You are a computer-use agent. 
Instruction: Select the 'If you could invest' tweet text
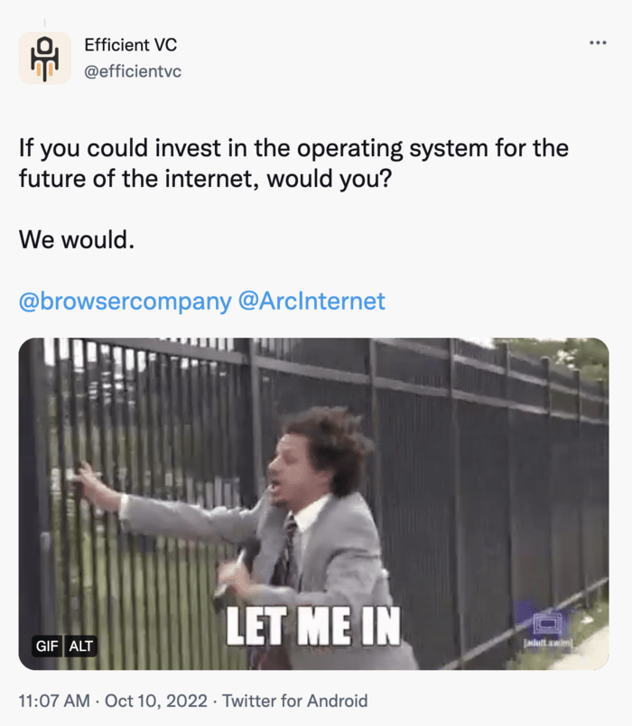click(x=293, y=163)
